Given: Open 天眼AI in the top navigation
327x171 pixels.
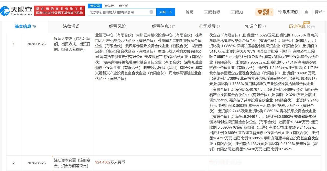Looking at the screenshot, I should point(237,12).
